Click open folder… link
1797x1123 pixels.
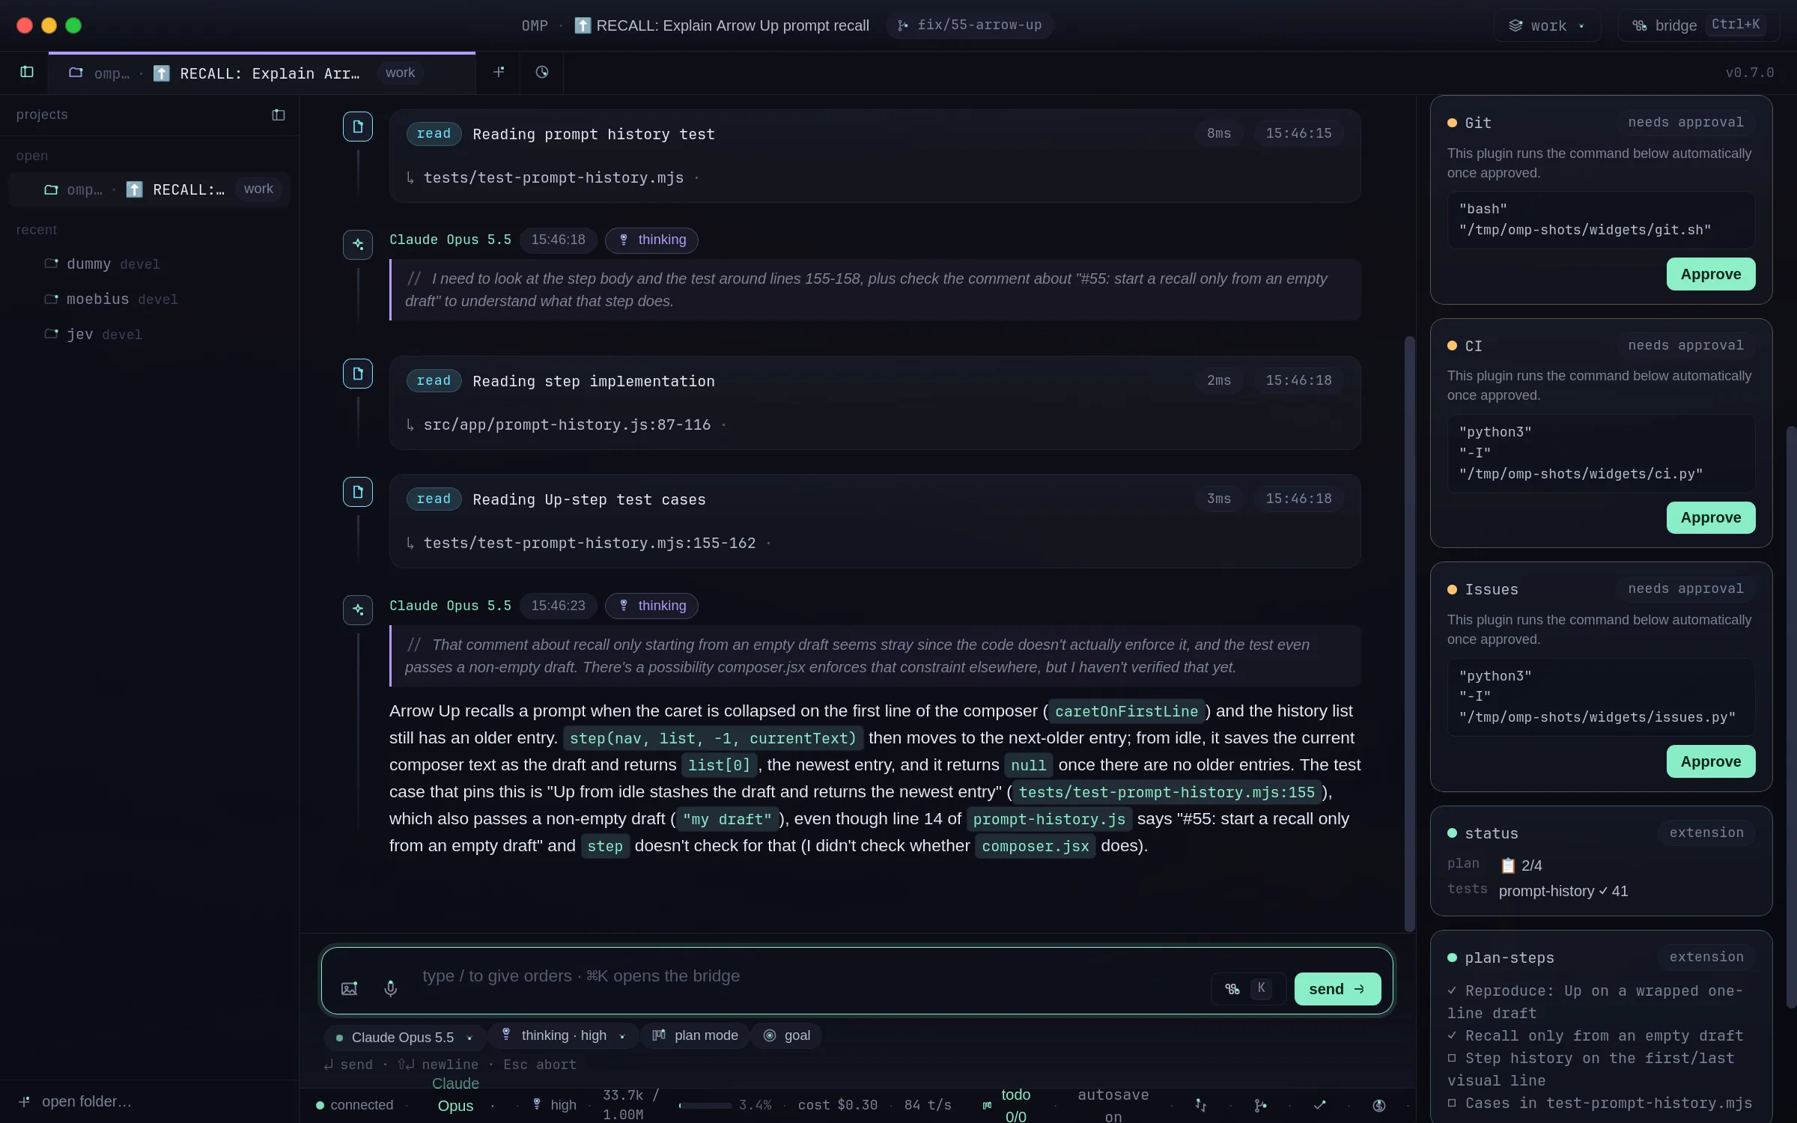86,1101
